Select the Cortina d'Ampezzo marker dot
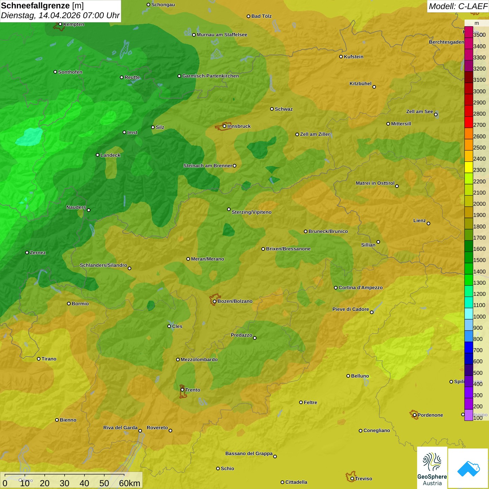This screenshot has width=489, height=489. [x=336, y=288]
